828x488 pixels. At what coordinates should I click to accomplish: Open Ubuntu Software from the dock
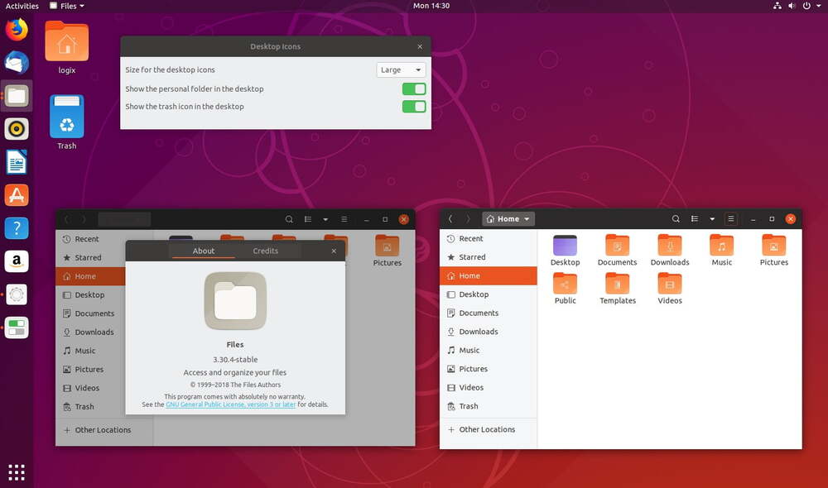17,195
